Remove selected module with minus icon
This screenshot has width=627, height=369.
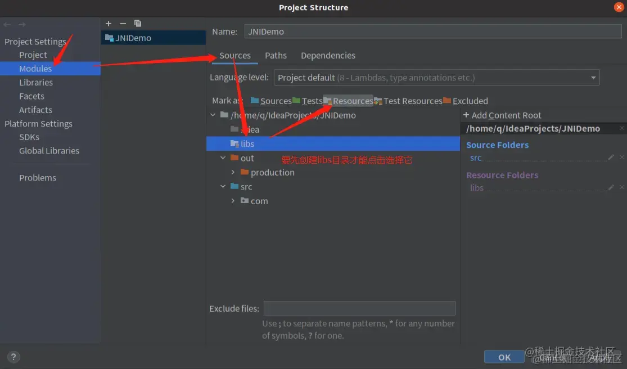tap(123, 24)
